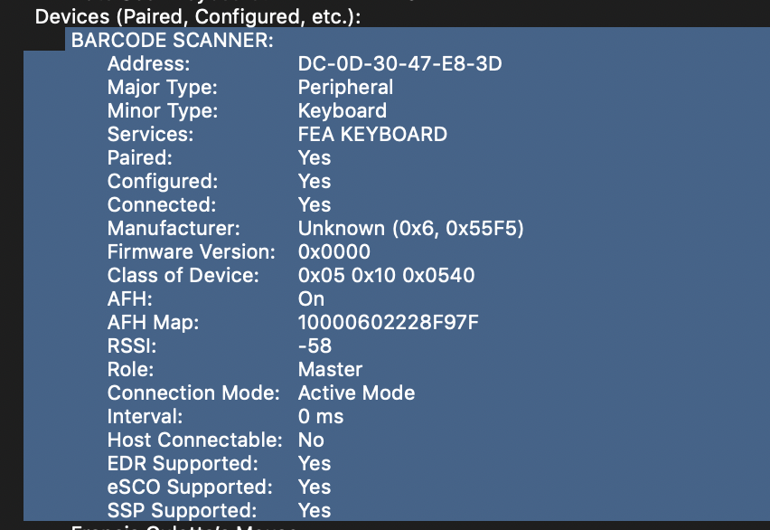Click the Host Connectable No value
770x530 pixels.
311,440
